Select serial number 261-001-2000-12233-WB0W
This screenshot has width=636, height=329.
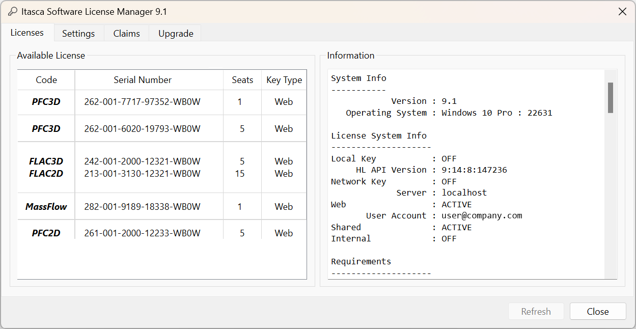[x=143, y=233]
